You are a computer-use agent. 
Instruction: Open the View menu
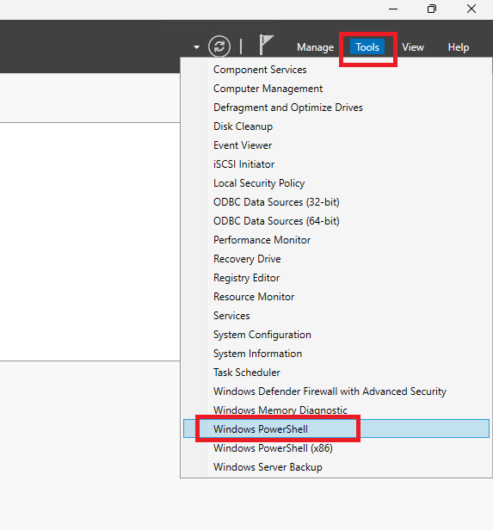click(413, 47)
